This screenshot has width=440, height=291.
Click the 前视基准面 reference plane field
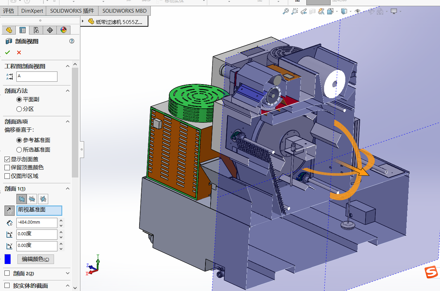click(x=39, y=211)
